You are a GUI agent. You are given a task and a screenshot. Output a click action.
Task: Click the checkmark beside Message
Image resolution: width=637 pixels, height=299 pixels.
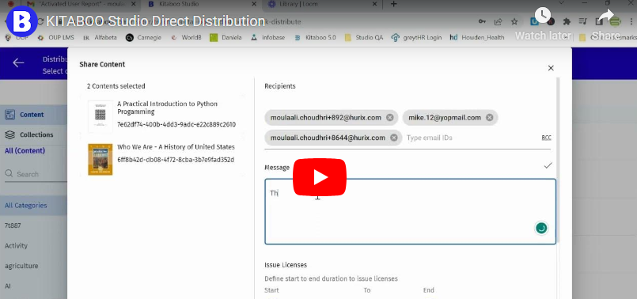(548, 165)
